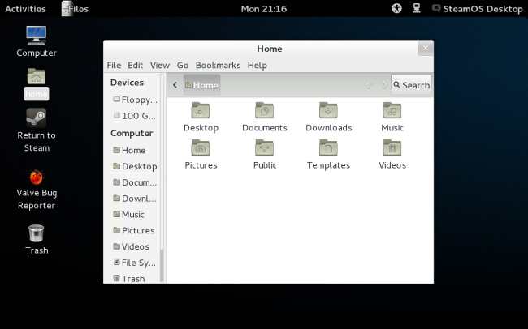Open the Edit menu
Viewport: 528px width, 329px height.
(136, 65)
